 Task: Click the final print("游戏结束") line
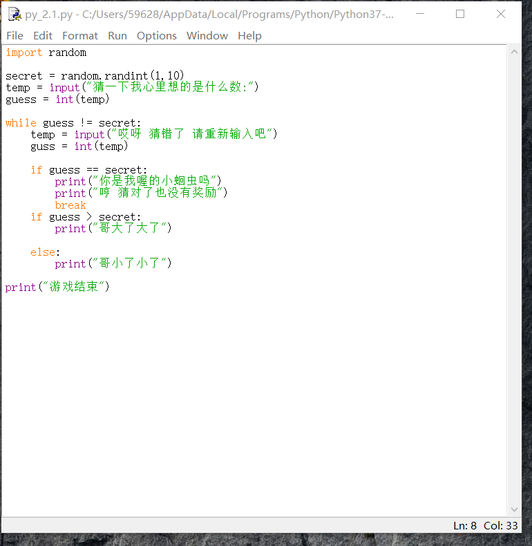(57, 287)
